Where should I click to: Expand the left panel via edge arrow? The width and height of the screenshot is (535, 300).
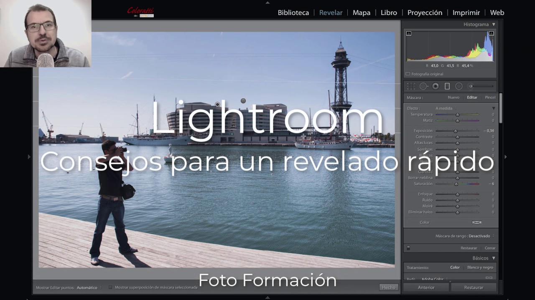[29, 157]
